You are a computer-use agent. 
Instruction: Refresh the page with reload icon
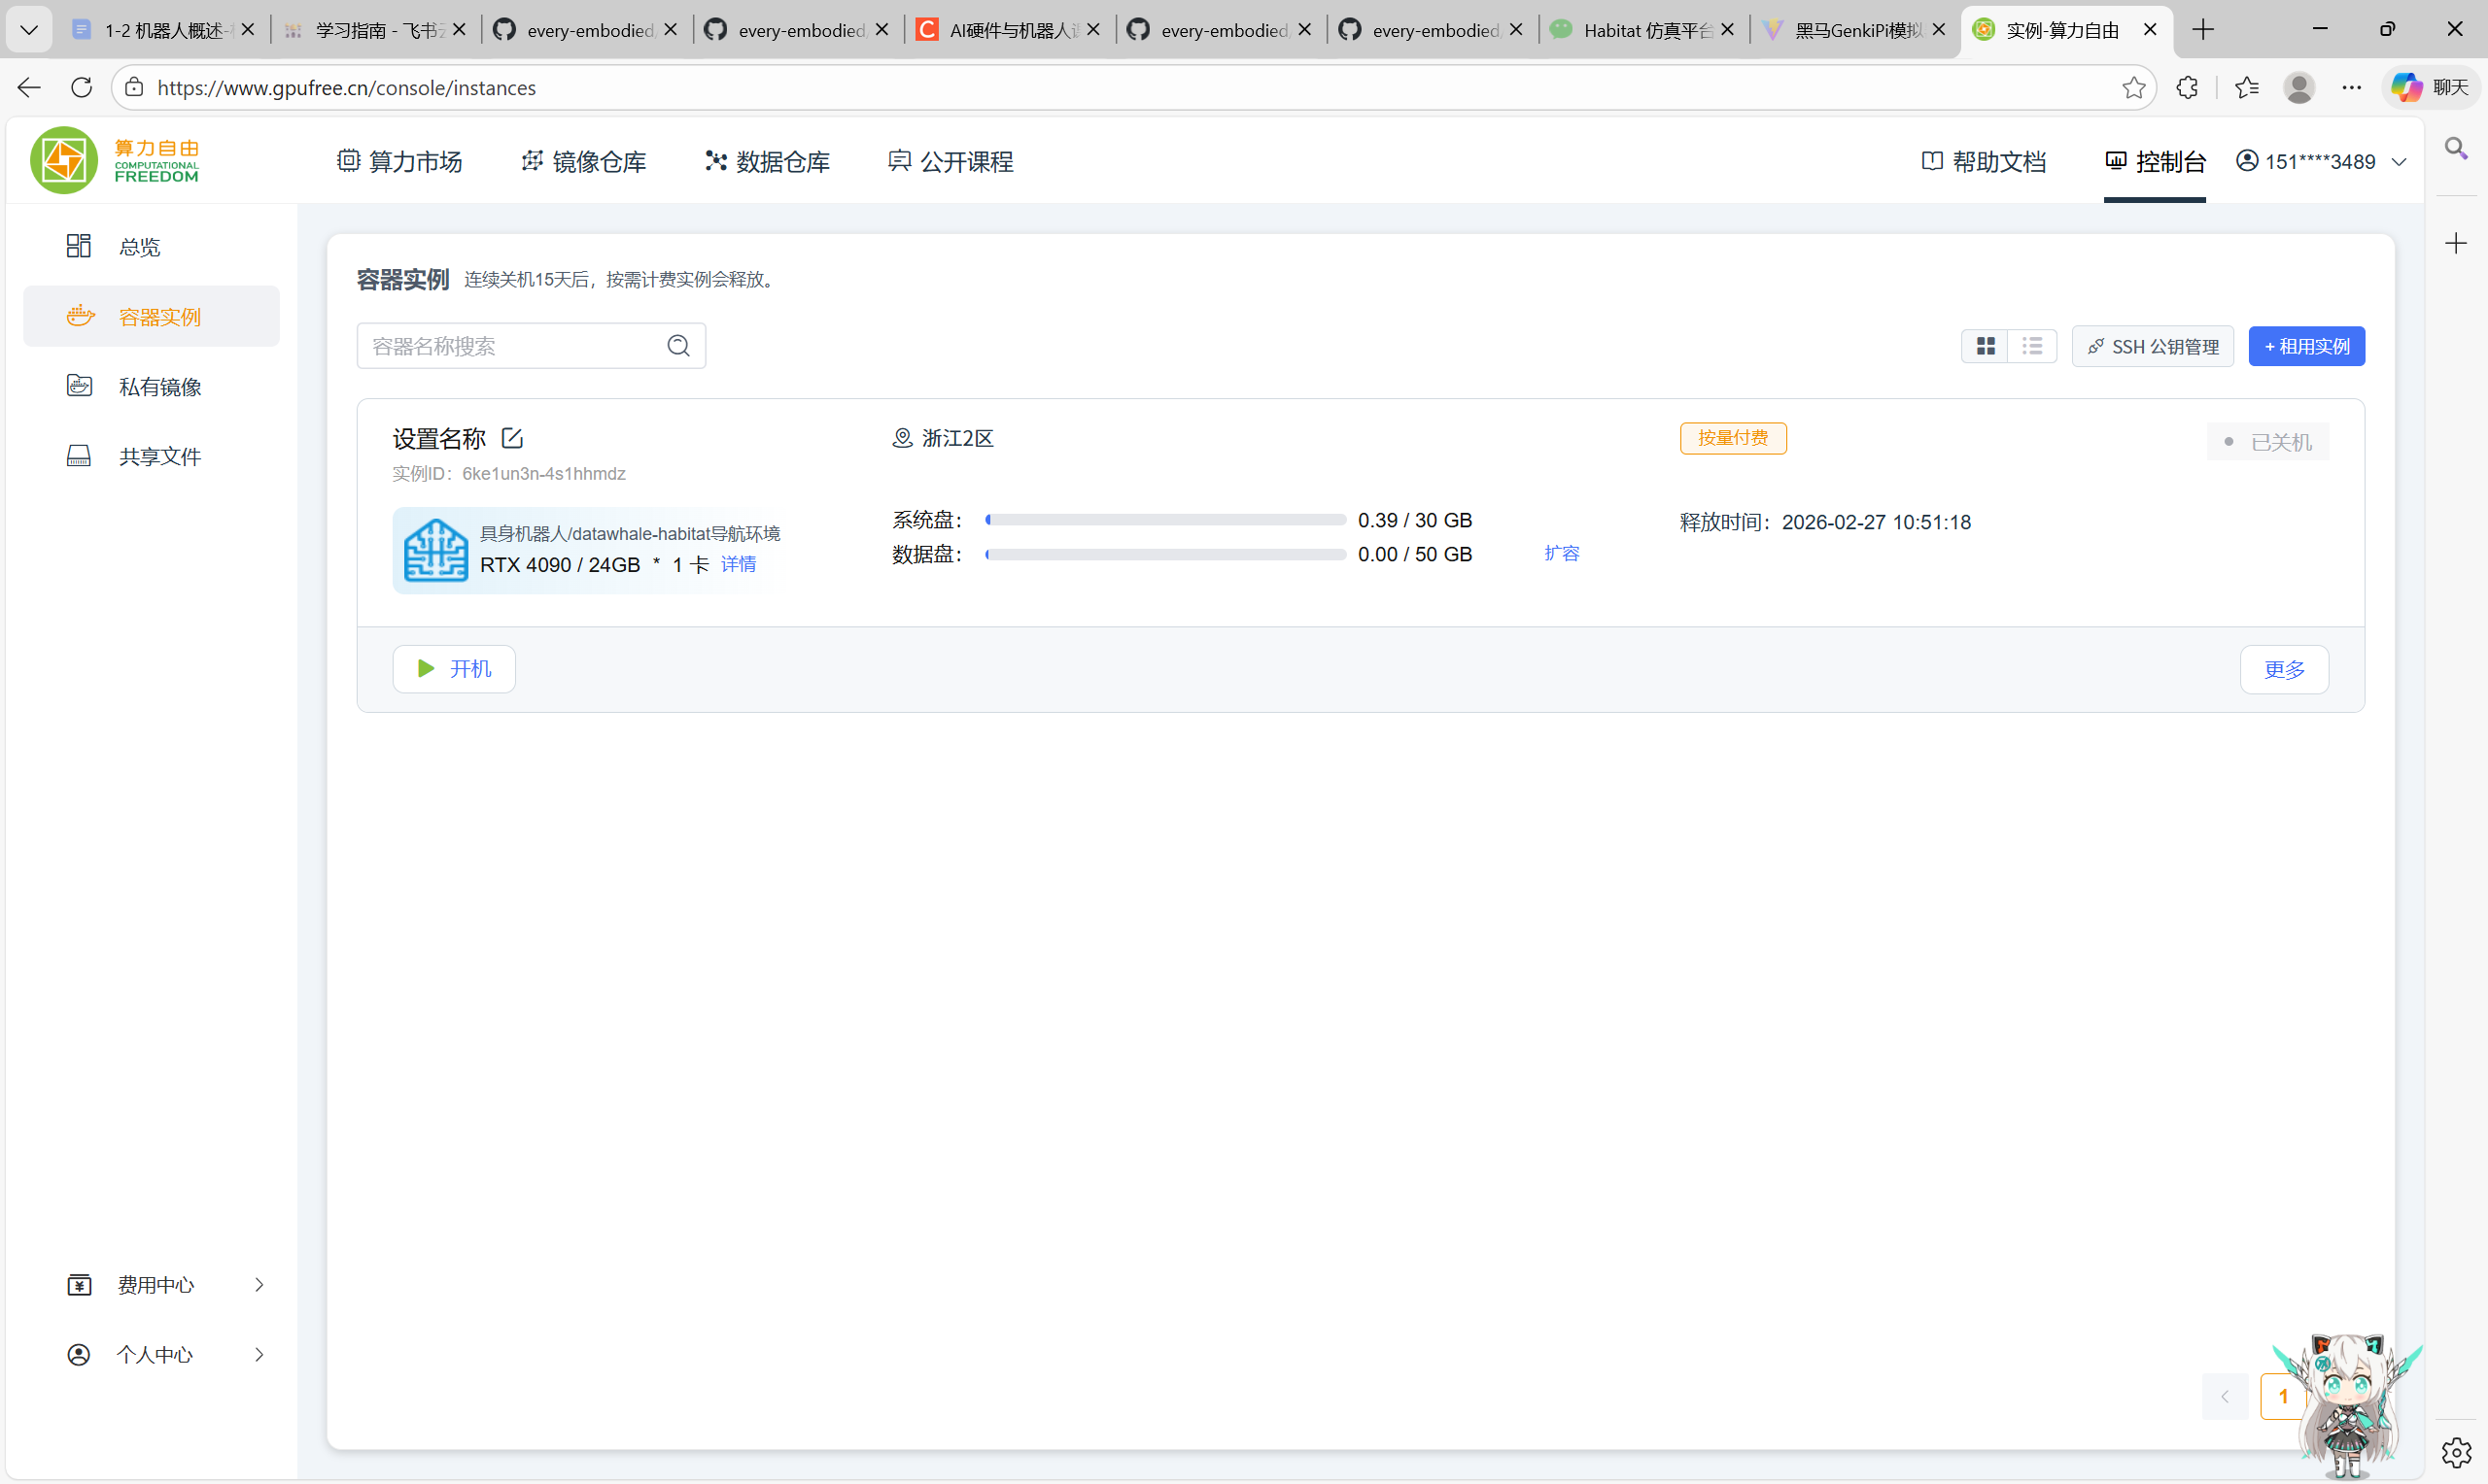[82, 88]
